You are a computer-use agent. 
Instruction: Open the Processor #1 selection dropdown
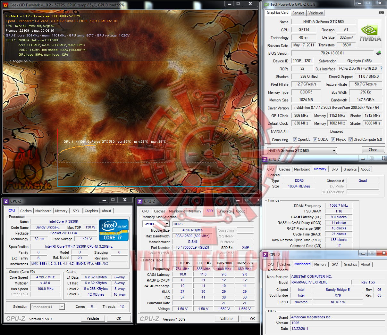pos(47,307)
